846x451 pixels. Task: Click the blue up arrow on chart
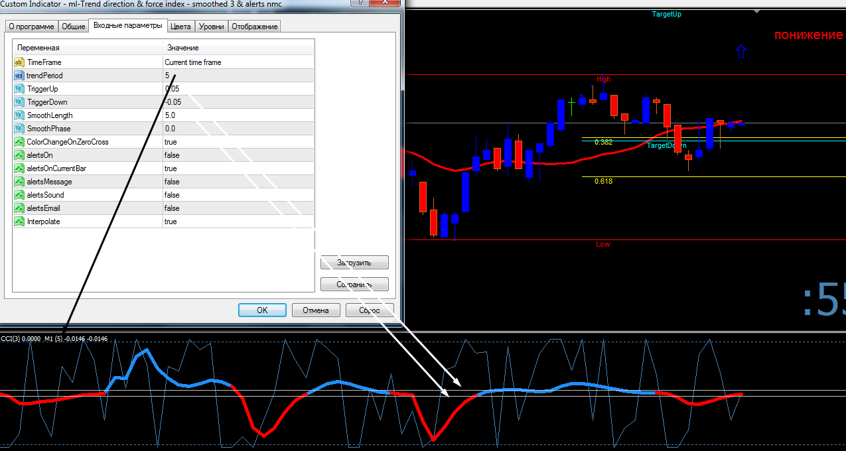point(741,52)
